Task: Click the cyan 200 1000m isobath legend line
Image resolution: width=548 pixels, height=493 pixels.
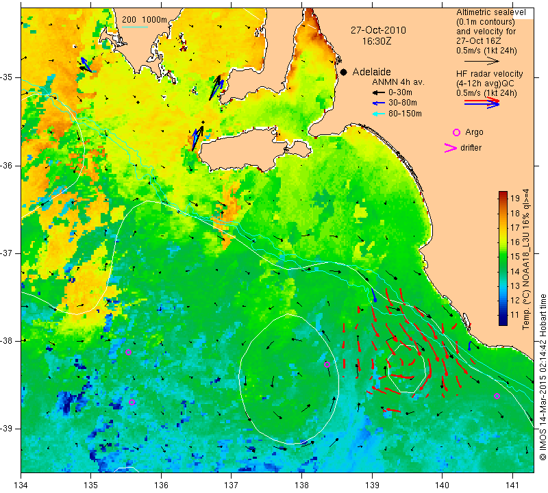Action: 135,27
